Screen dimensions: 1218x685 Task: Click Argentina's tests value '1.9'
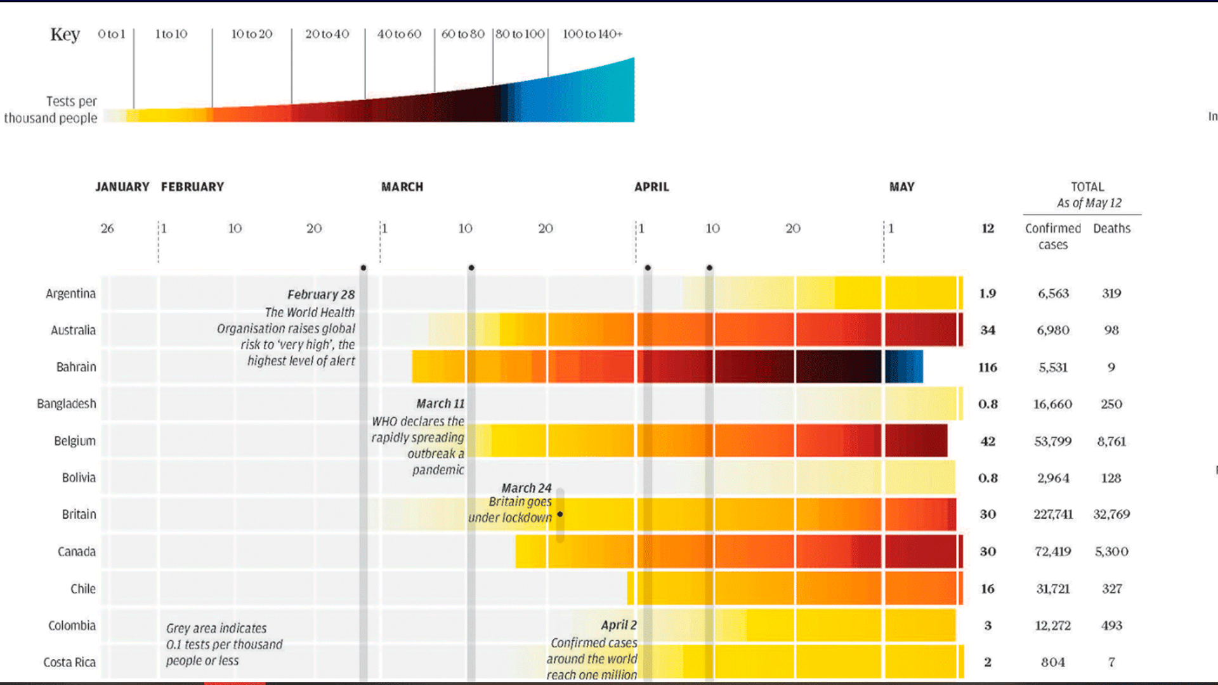(x=988, y=294)
